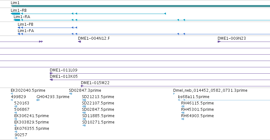Select the DME1-004N12.F label
Image resolution: width=270 pixels, height=140 pixels.
tap(94, 38)
